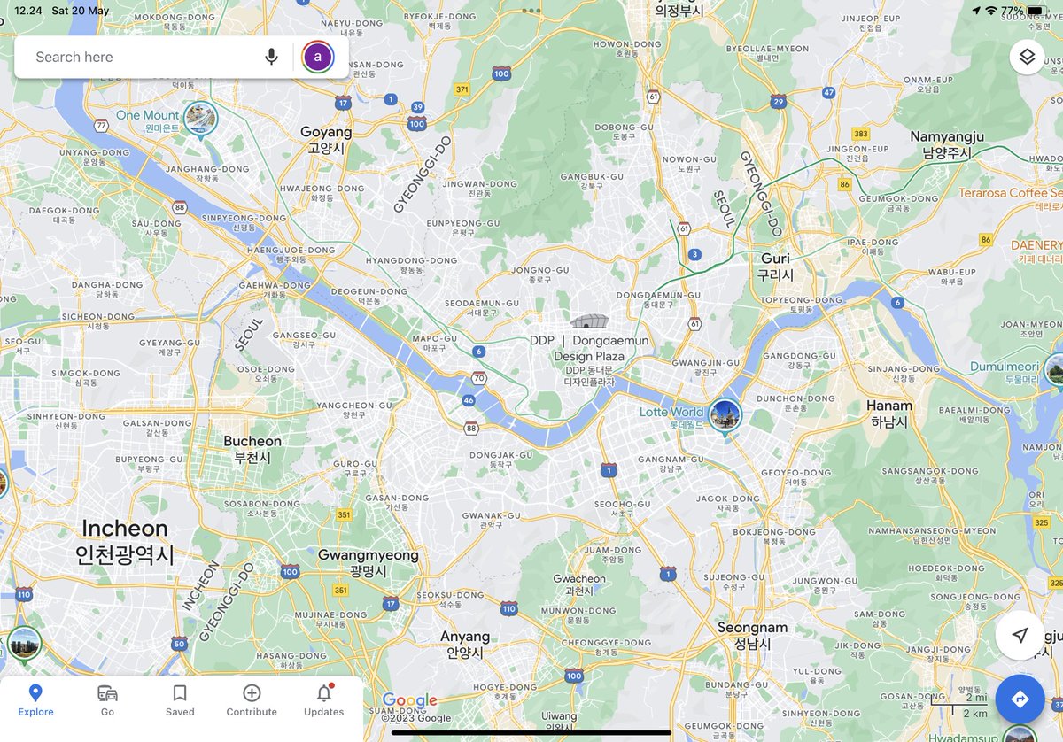This screenshot has height=742, width=1063.
Task: Tap the Wi-Fi icon in status bar
Action: (x=990, y=11)
